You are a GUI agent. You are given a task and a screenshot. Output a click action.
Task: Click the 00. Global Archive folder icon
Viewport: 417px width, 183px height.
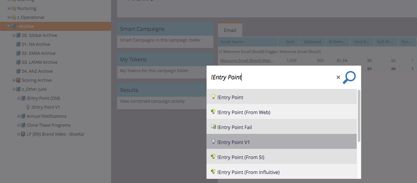coord(18,35)
